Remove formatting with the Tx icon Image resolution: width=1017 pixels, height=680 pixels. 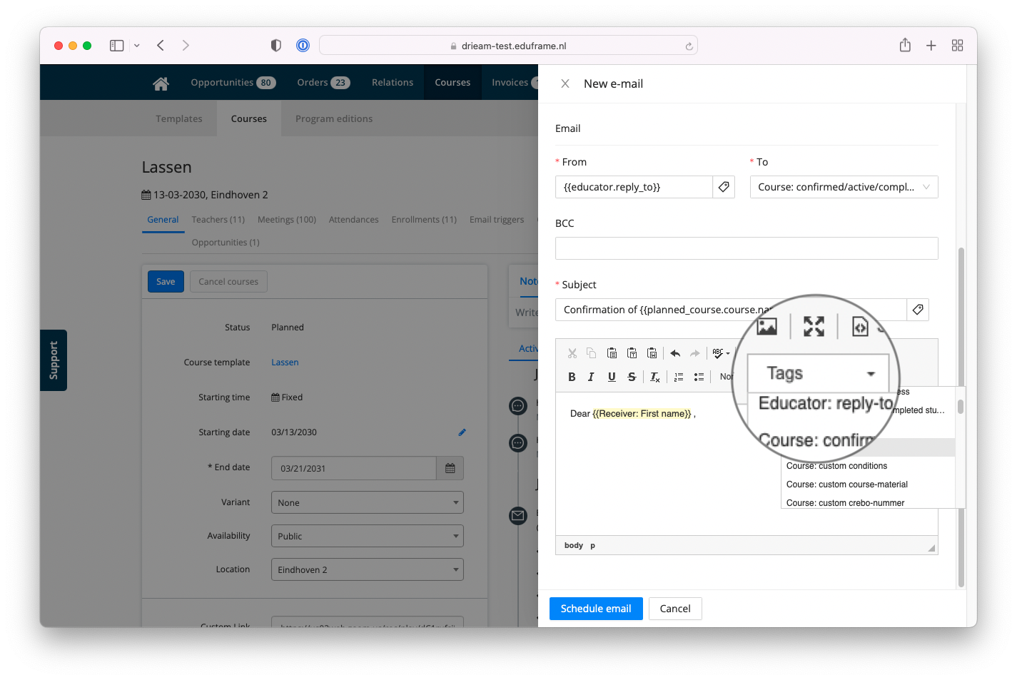point(655,377)
